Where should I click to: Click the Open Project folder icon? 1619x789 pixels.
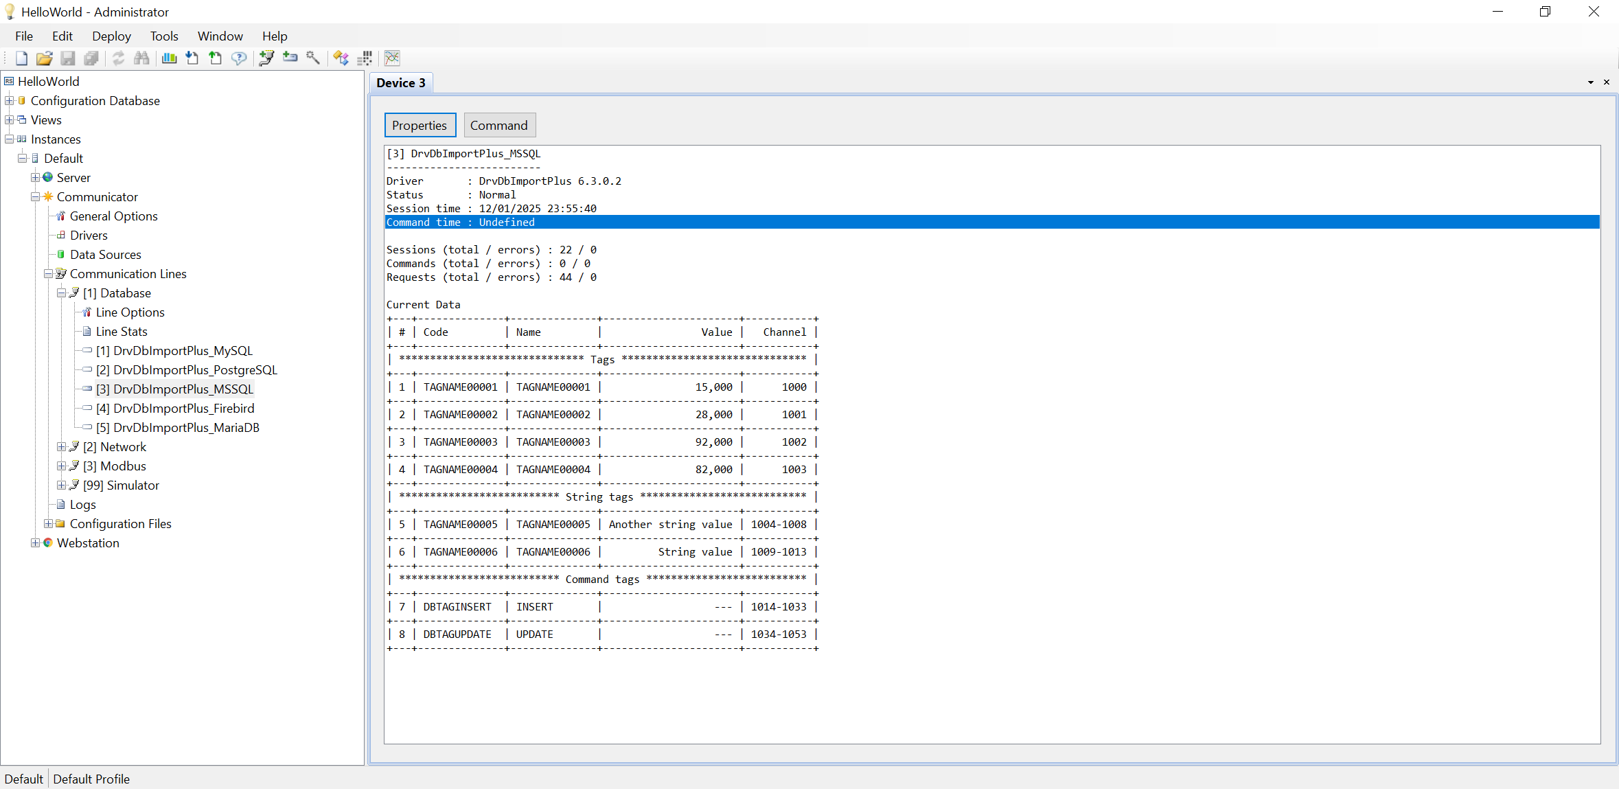point(44,58)
